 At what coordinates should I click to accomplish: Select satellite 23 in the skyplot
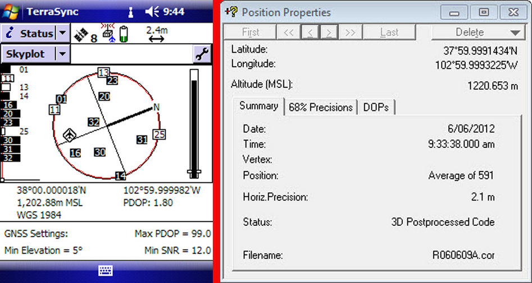click(112, 81)
